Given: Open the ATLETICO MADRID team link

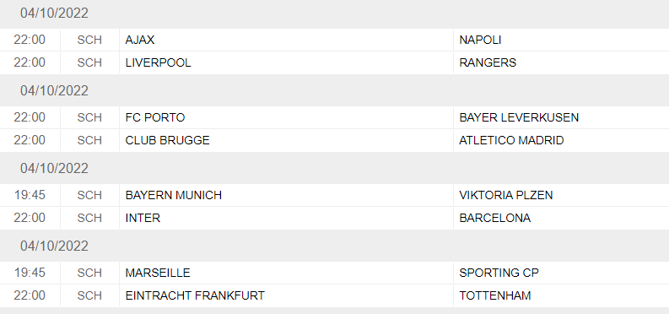Looking at the screenshot, I should pyautogui.click(x=511, y=140).
